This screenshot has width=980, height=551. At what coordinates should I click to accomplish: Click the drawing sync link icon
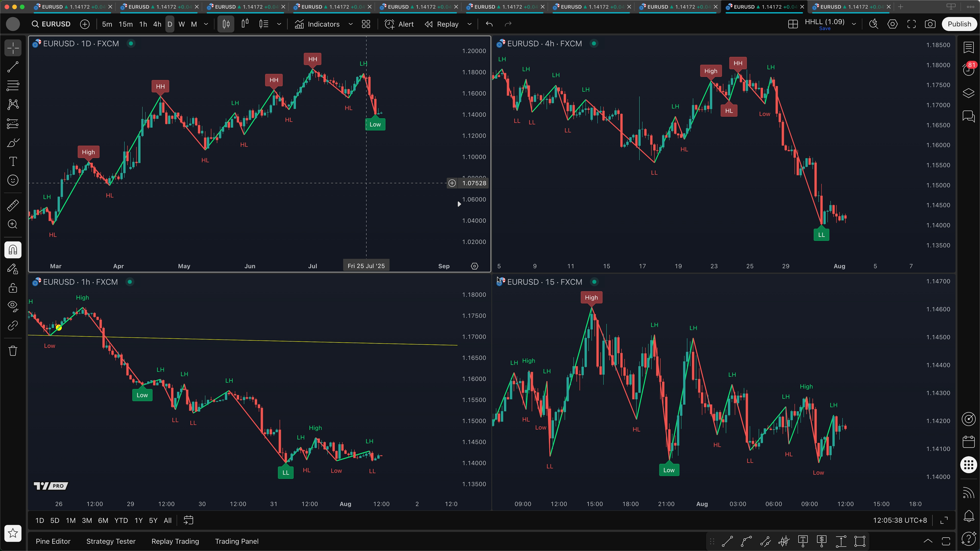[x=13, y=325]
